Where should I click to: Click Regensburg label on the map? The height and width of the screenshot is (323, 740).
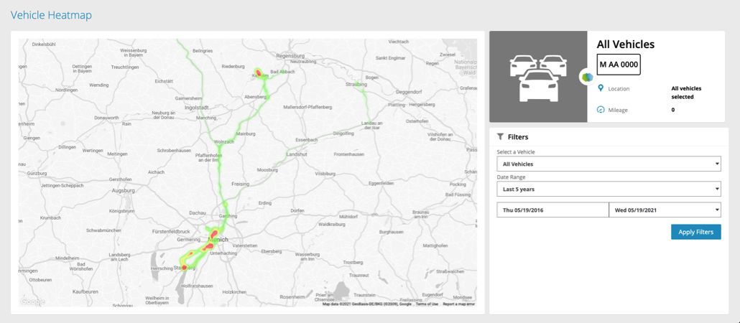291,56
